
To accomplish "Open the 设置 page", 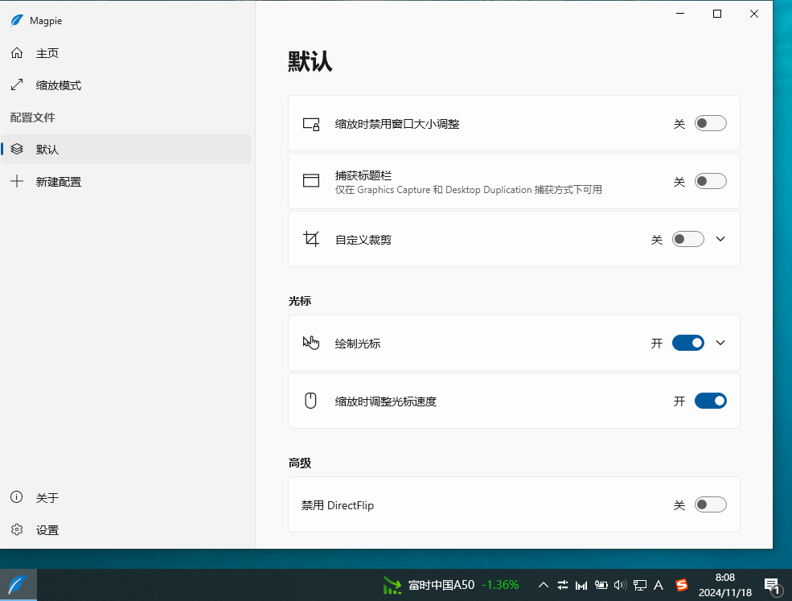I will pyautogui.click(x=126, y=529).
